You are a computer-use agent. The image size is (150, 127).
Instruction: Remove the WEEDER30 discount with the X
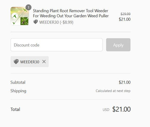point(44,62)
